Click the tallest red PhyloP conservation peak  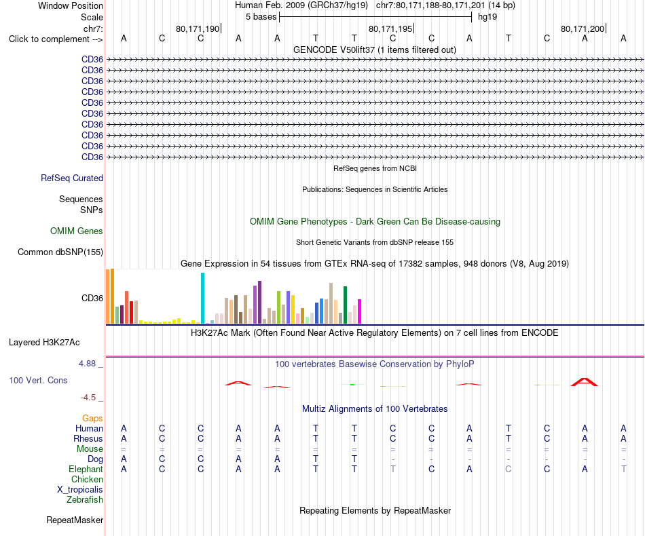click(x=585, y=382)
